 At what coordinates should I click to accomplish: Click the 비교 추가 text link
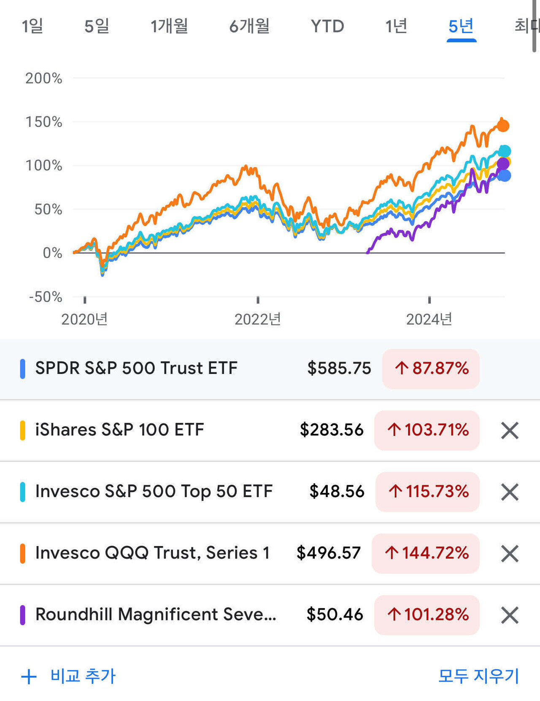click(x=83, y=676)
